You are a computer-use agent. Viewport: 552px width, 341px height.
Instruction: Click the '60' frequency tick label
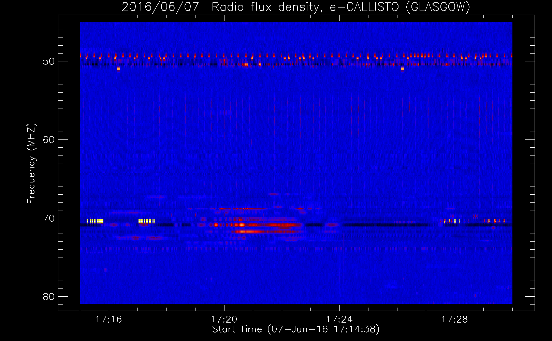(49, 140)
